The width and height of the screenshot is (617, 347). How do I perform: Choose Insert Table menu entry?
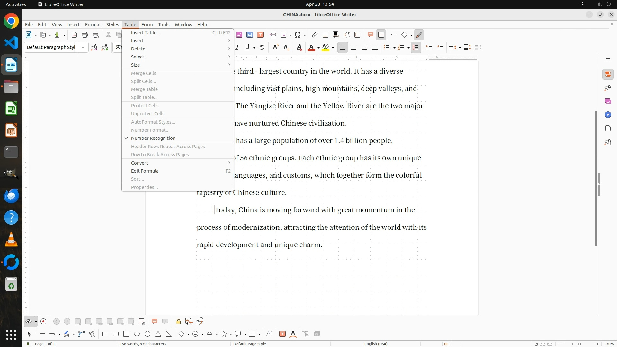pyautogui.click(x=145, y=33)
